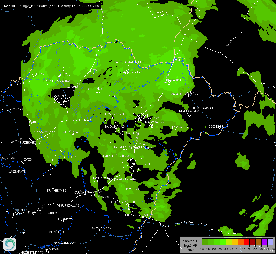The height and width of the screenshot is (254, 276).
Task: Click the EGER city label
Action: pos(33,122)
